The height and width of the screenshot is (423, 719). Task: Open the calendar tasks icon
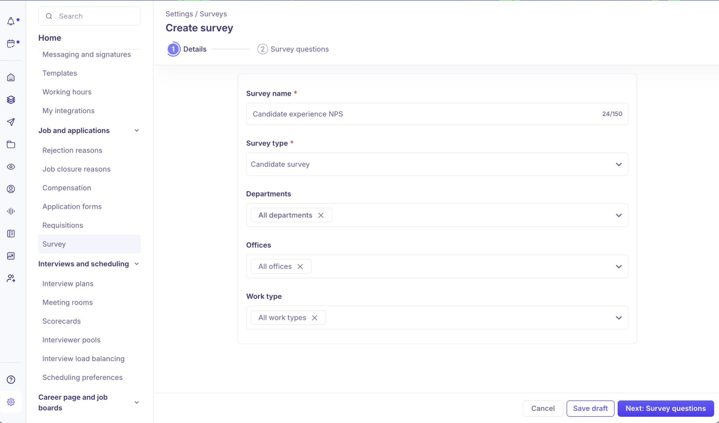point(11,43)
